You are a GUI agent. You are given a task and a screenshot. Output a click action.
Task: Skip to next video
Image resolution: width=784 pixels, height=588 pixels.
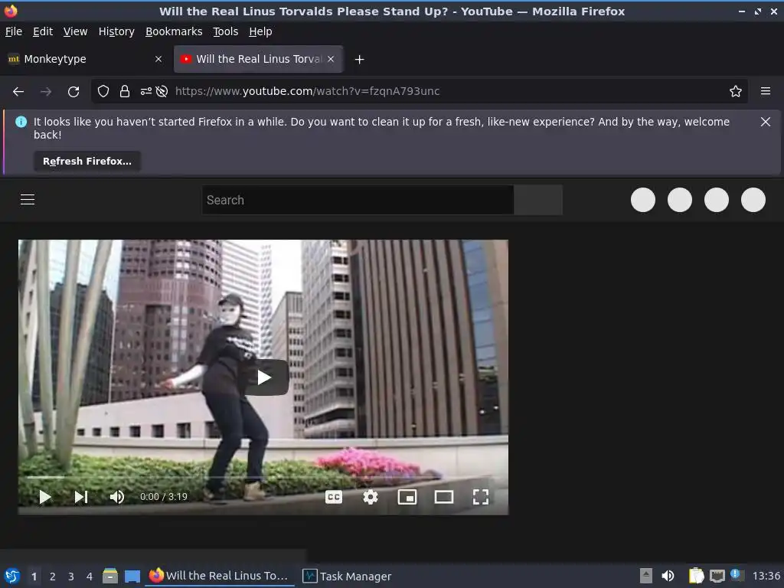click(81, 497)
